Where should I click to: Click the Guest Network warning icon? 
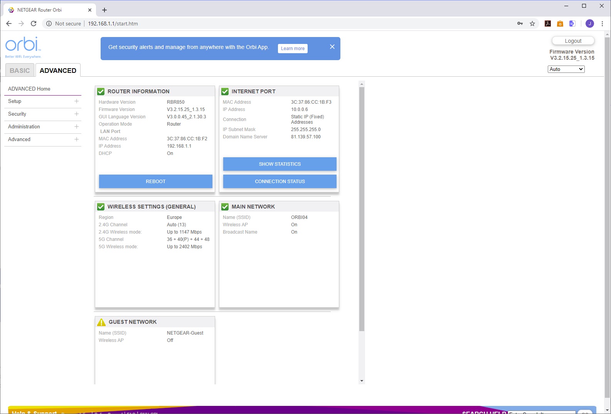click(101, 322)
